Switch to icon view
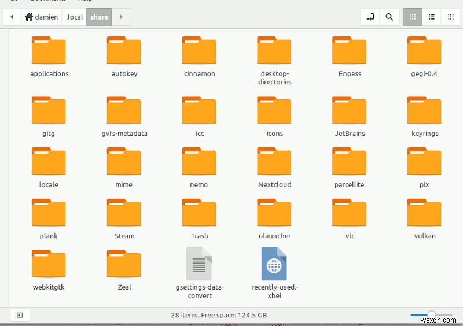This screenshot has height=326, width=463. coord(413,17)
